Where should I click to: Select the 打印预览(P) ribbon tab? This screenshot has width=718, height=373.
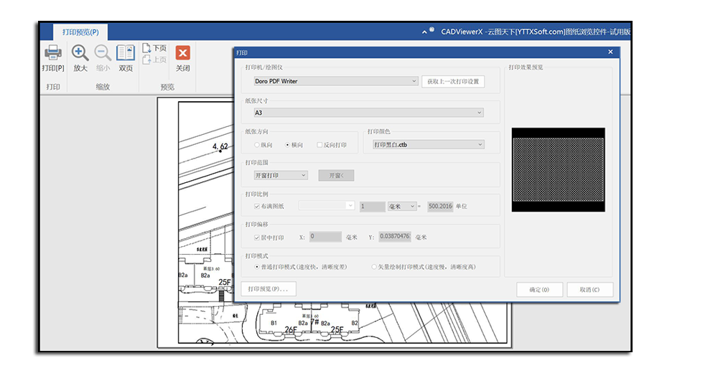click(80, 32)
